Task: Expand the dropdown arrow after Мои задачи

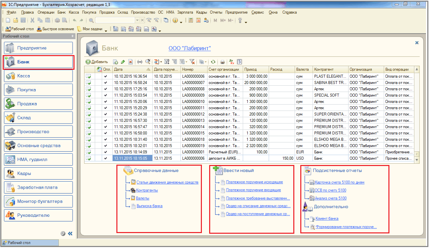Action: [106, 31]
